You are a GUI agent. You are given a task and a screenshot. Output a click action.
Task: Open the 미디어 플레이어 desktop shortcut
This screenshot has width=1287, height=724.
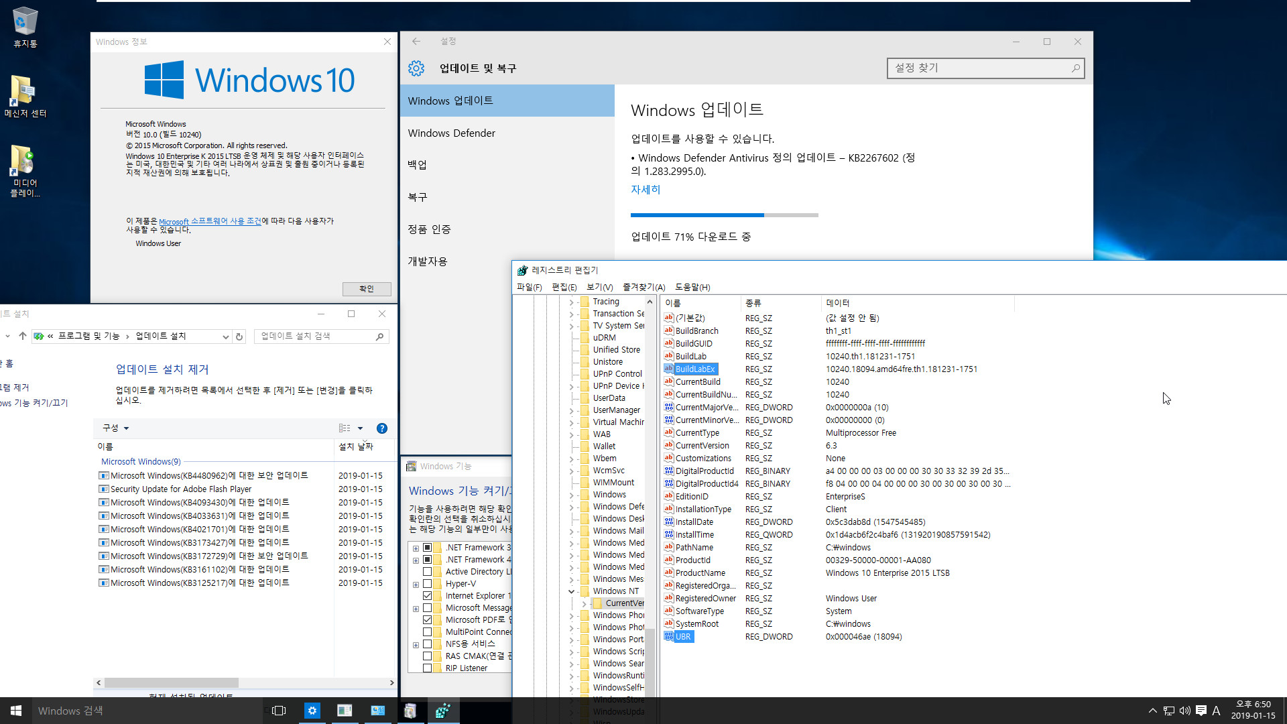[25, 171]
